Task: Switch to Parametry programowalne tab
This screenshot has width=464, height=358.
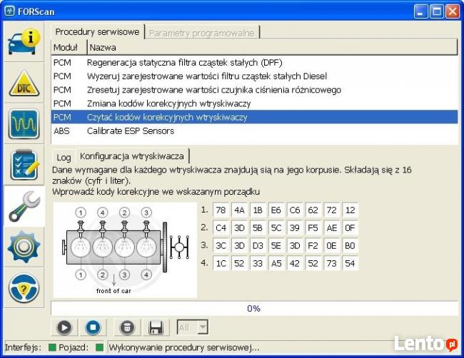Action: 202,33
